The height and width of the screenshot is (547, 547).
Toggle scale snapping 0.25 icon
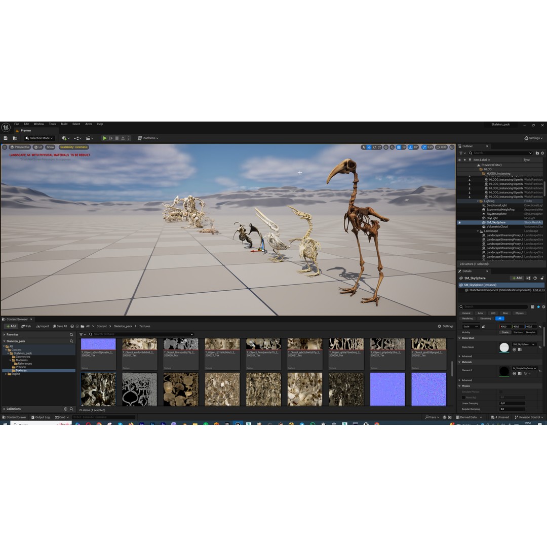(424, 147)
